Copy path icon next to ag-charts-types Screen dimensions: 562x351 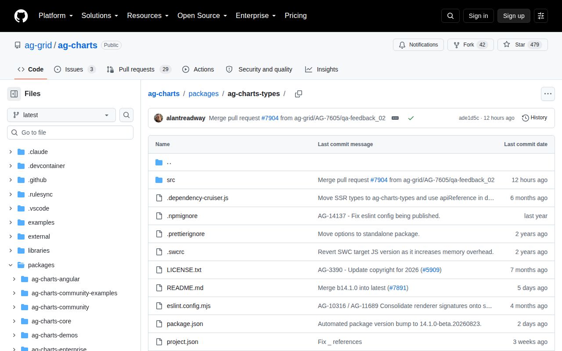(x=299, y=94)
